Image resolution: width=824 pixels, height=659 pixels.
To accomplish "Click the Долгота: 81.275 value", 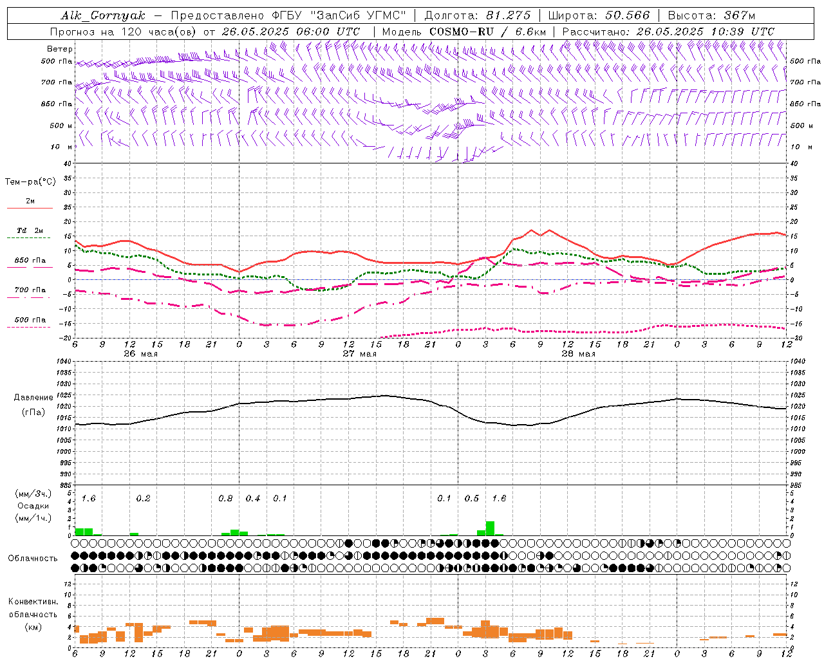I will point(478,15).
